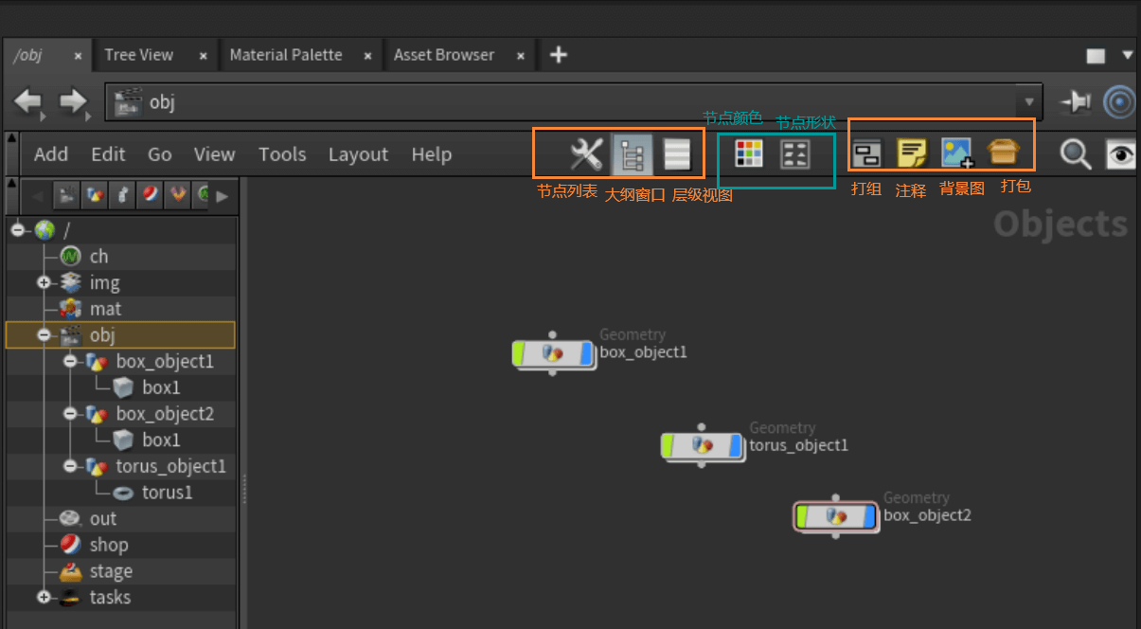Open the wrench node list tool
Viewport: 1141px width, 629px height.
coord(586,153)
